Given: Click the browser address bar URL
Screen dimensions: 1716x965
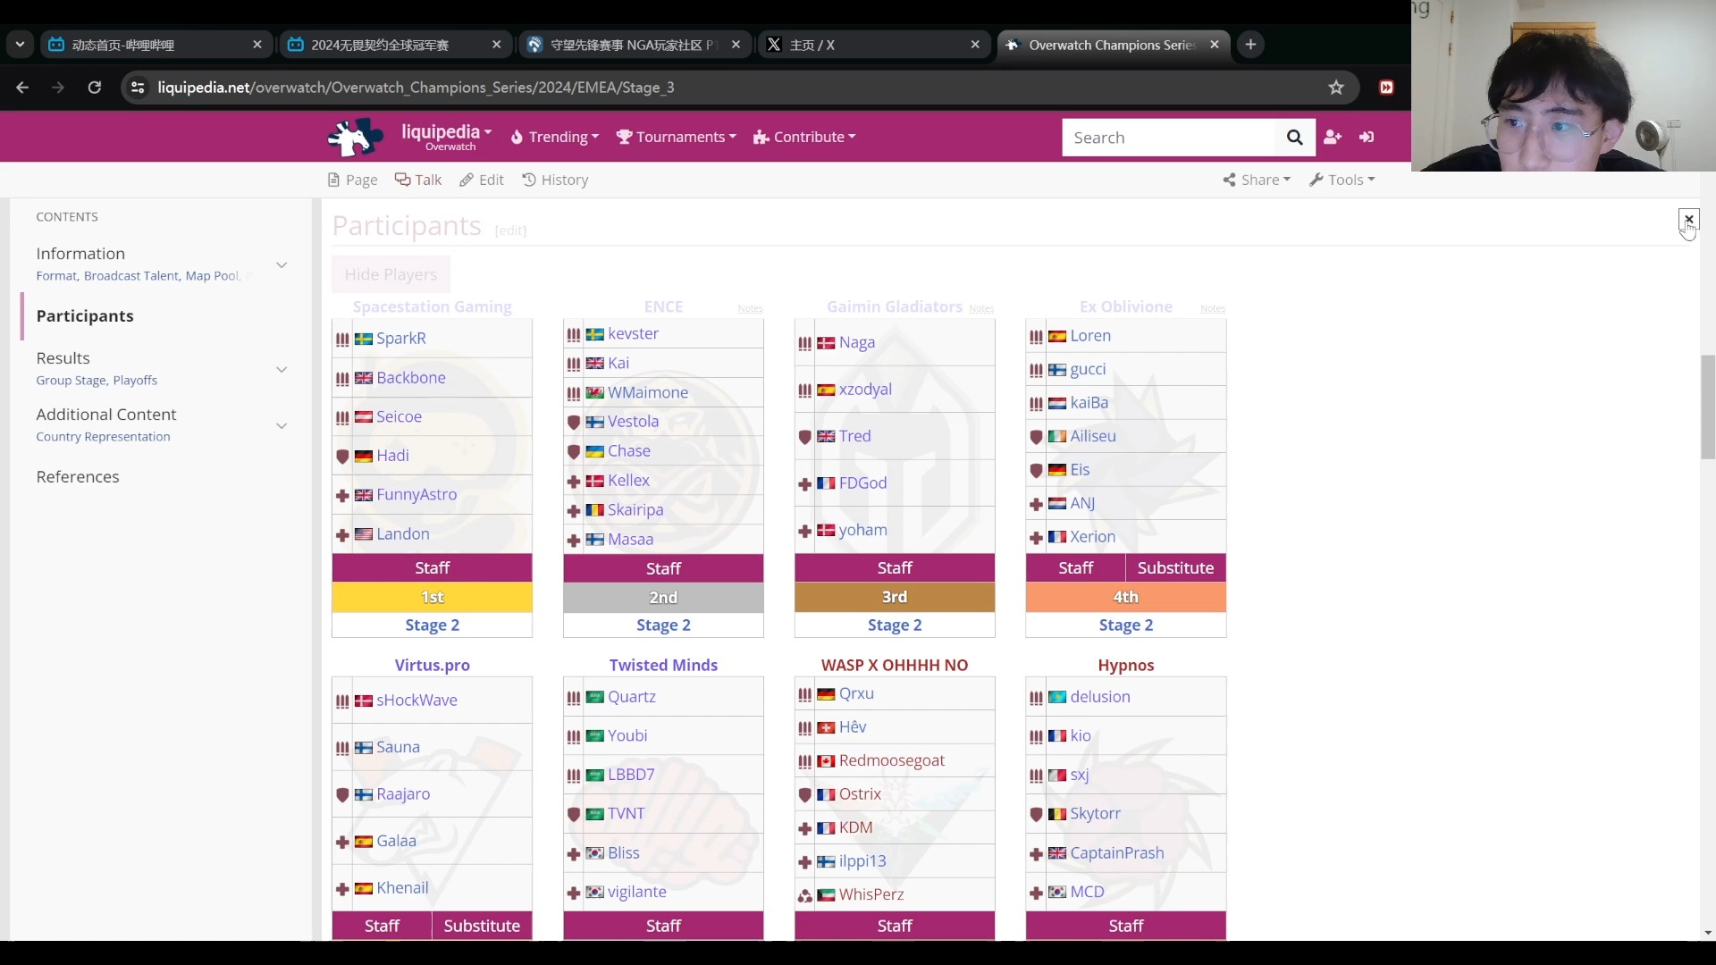Looking at the screenshot, I should click(416, 88).
